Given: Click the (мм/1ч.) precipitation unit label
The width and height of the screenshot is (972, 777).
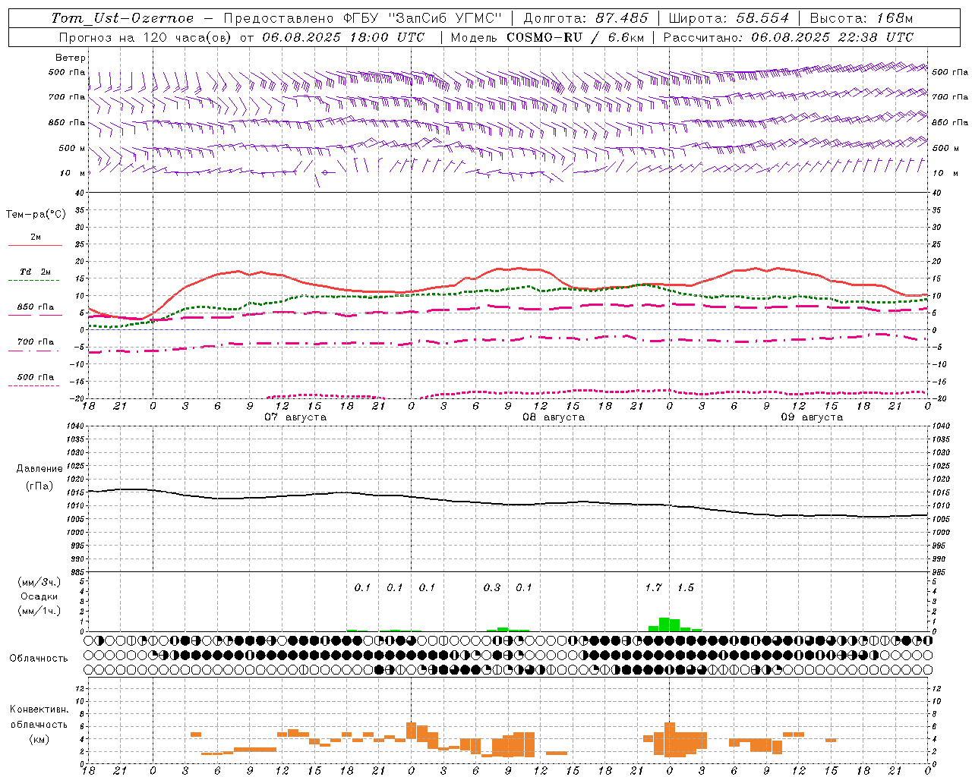Looking at the screenshot, I should click(39, 611).
